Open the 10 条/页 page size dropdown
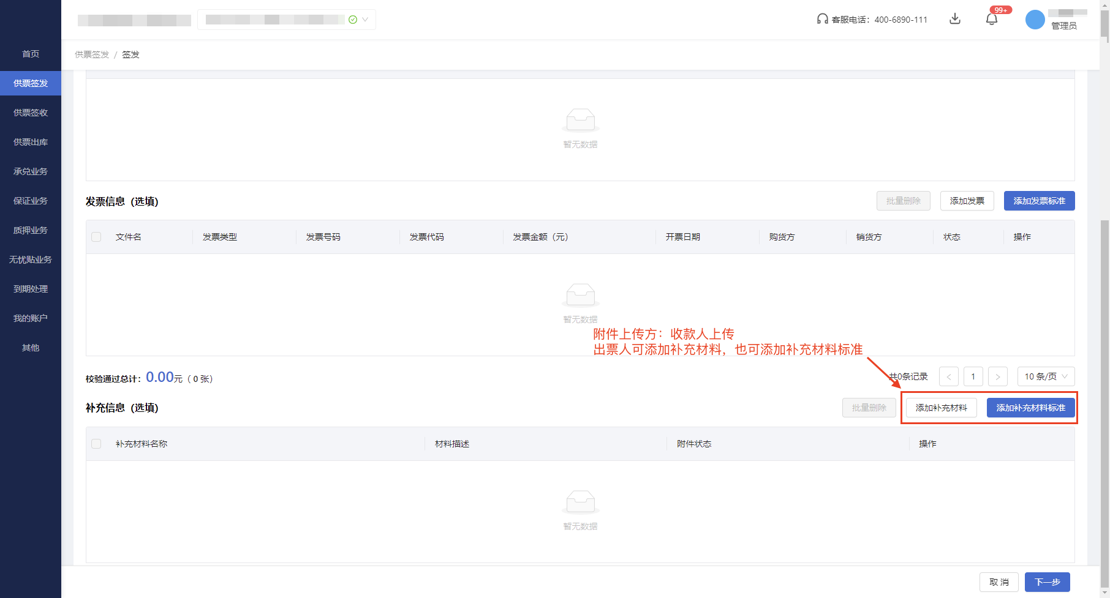 1045,376
